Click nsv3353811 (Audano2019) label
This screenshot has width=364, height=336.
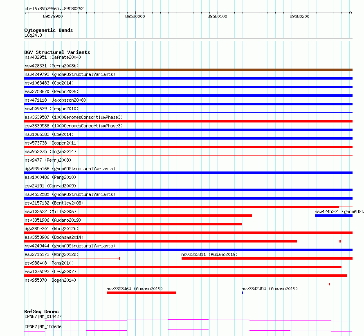click(x=209, y=254)
